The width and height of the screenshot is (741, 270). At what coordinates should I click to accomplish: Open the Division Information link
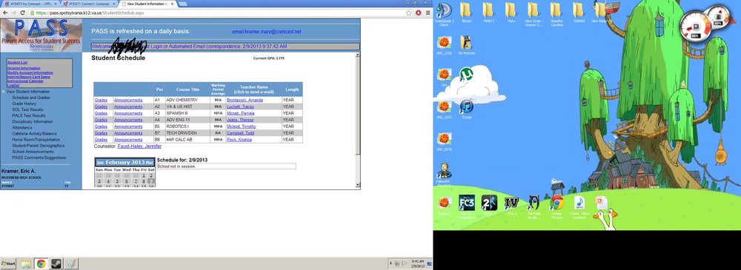[24, 68]
